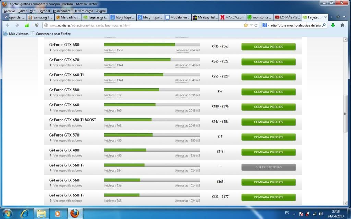351x219 pixels.
Task: Compare prices for GeForce GTX 580
Action: tap(269, 92)
